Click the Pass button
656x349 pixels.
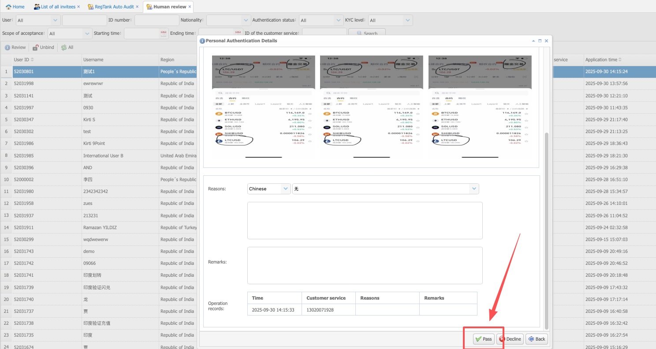click(x=484, y=339)
